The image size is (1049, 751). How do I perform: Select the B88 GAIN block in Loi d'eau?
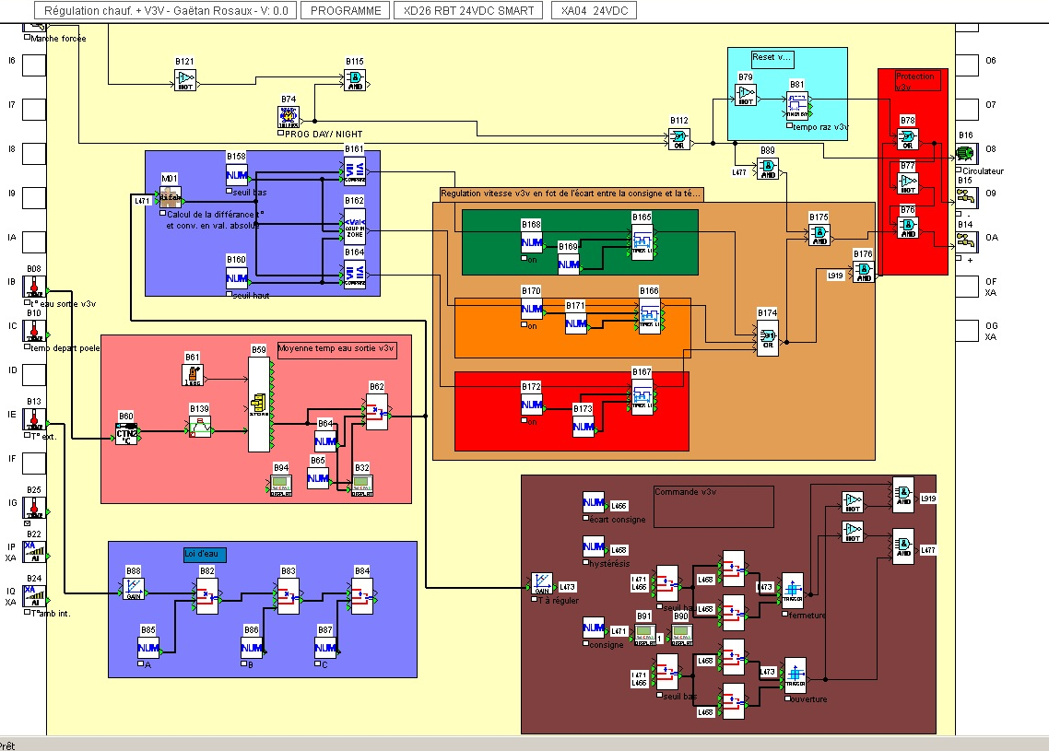[135, 589]
